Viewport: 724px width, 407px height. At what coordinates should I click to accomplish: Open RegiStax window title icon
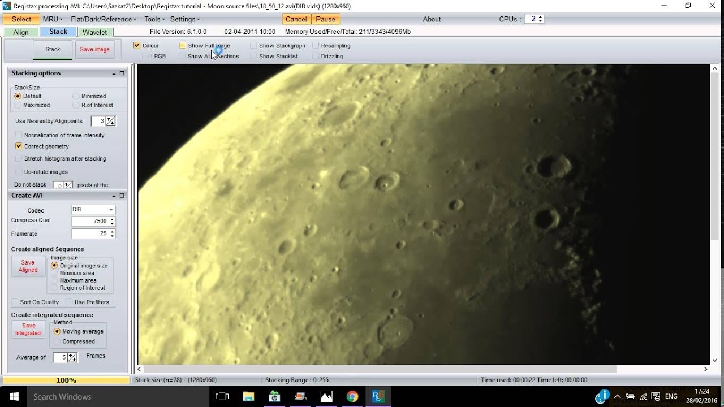pos(7,6)
